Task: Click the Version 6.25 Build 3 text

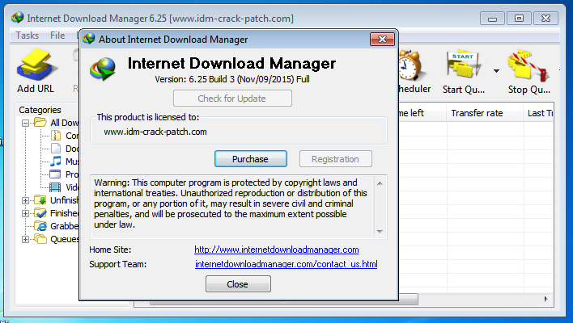Action: [232, 79]
